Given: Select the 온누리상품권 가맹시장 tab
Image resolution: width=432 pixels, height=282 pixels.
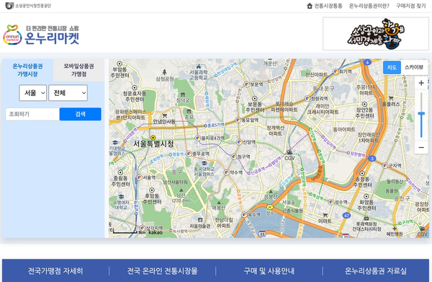Looking at the screenshot, I should point(27,70).
